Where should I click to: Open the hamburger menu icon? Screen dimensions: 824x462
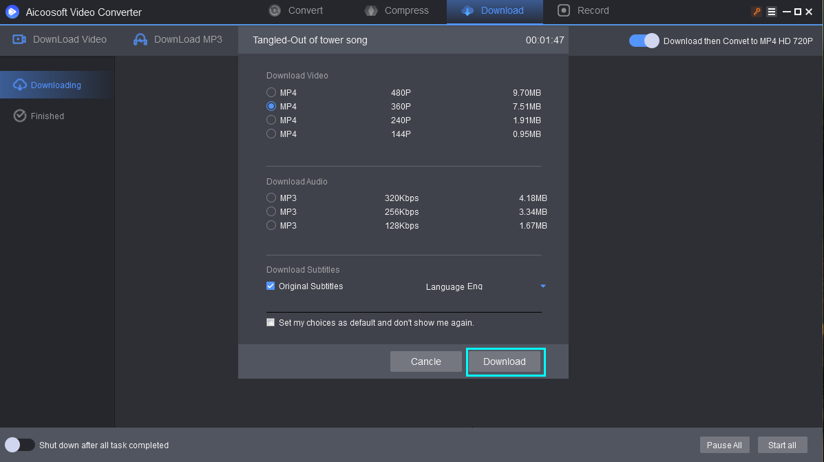pyautogui.click(x=772, y=12)
